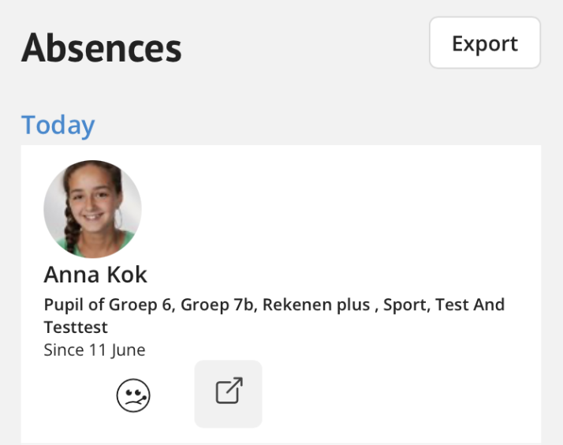This screenshot has width=563, height=445.
Task: Open Anna Kok's absence in new window icon
Action: (229, 394)
